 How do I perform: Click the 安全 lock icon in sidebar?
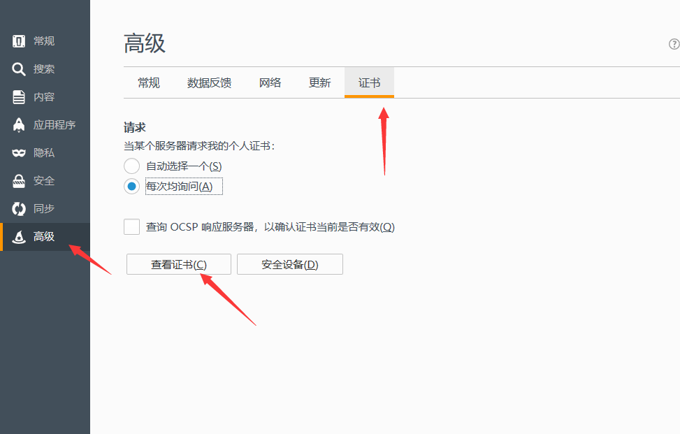(19, 181)
